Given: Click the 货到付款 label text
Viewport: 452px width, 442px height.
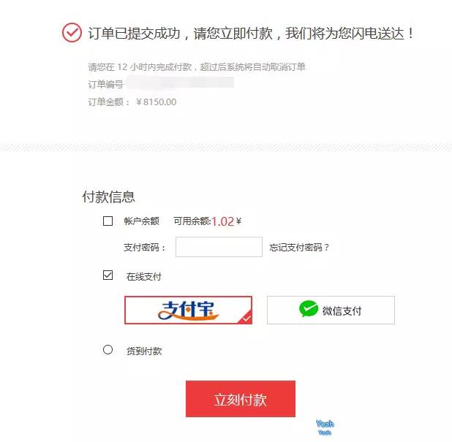Looking at the screenshot, I should 144,351.
